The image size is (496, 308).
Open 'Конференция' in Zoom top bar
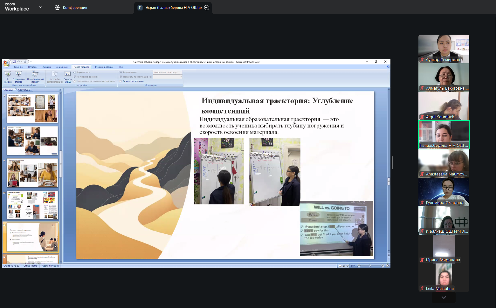[71, 8]
